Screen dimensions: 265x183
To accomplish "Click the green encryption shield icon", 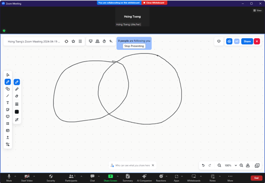I will pyautogui.click(x=4, y=31).
